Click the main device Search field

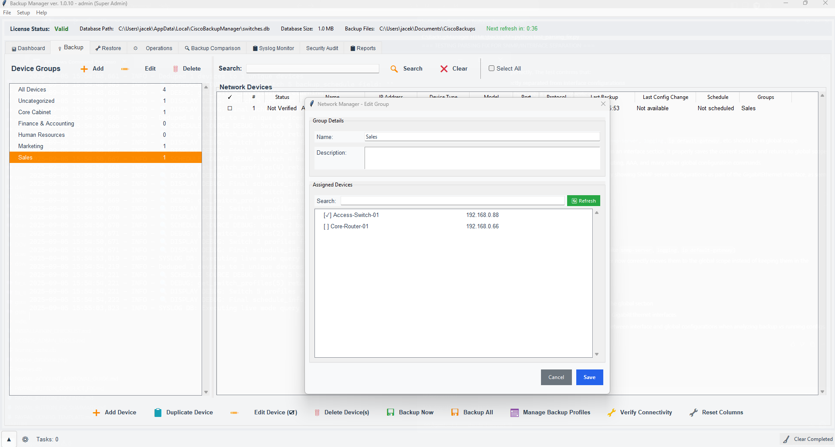(x=313, y=69)
